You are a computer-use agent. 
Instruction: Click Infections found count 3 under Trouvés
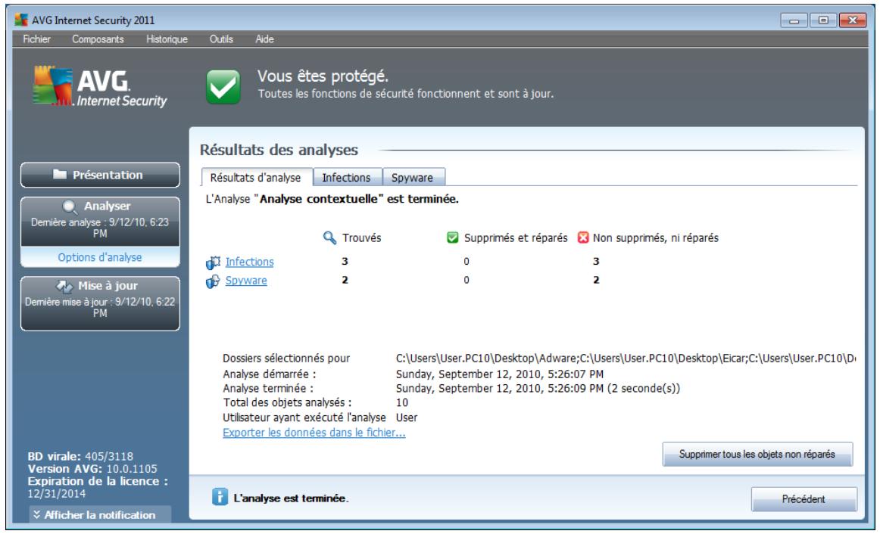click(345, 261)
